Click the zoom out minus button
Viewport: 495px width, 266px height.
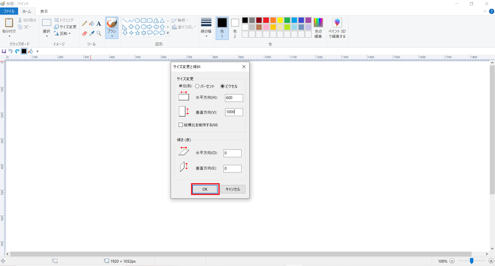coord(452,261)
